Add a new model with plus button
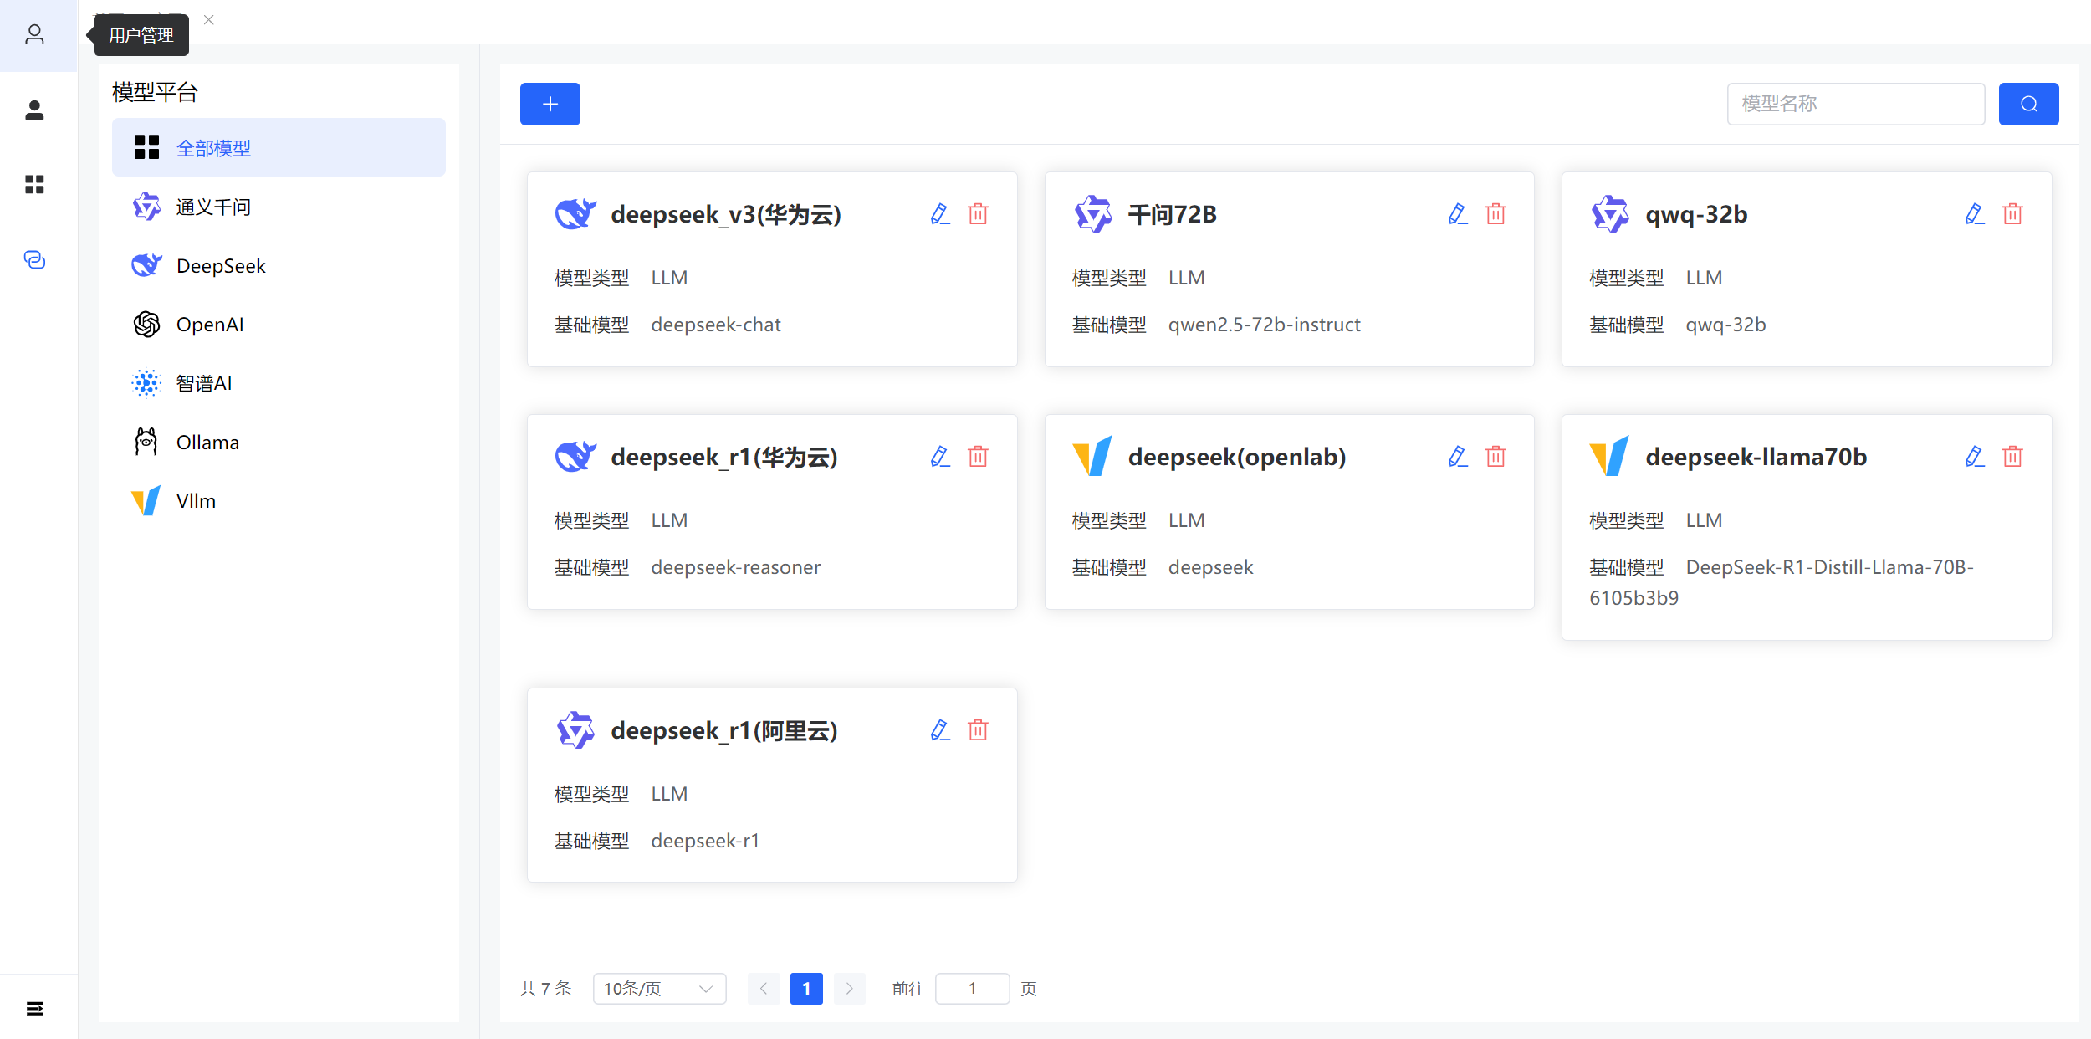 pyautogui.click(x=550, y=104)
